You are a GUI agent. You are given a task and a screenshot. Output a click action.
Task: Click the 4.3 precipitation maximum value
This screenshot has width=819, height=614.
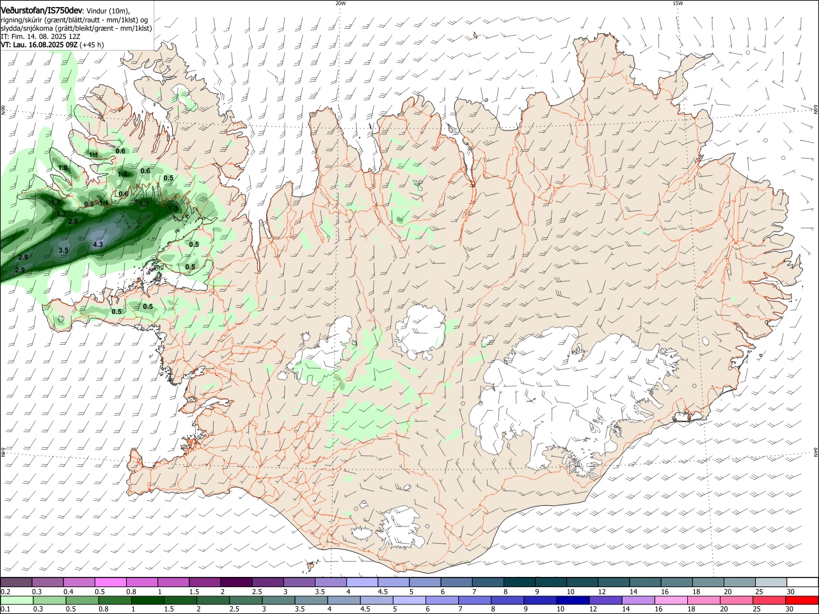point(98,244)
